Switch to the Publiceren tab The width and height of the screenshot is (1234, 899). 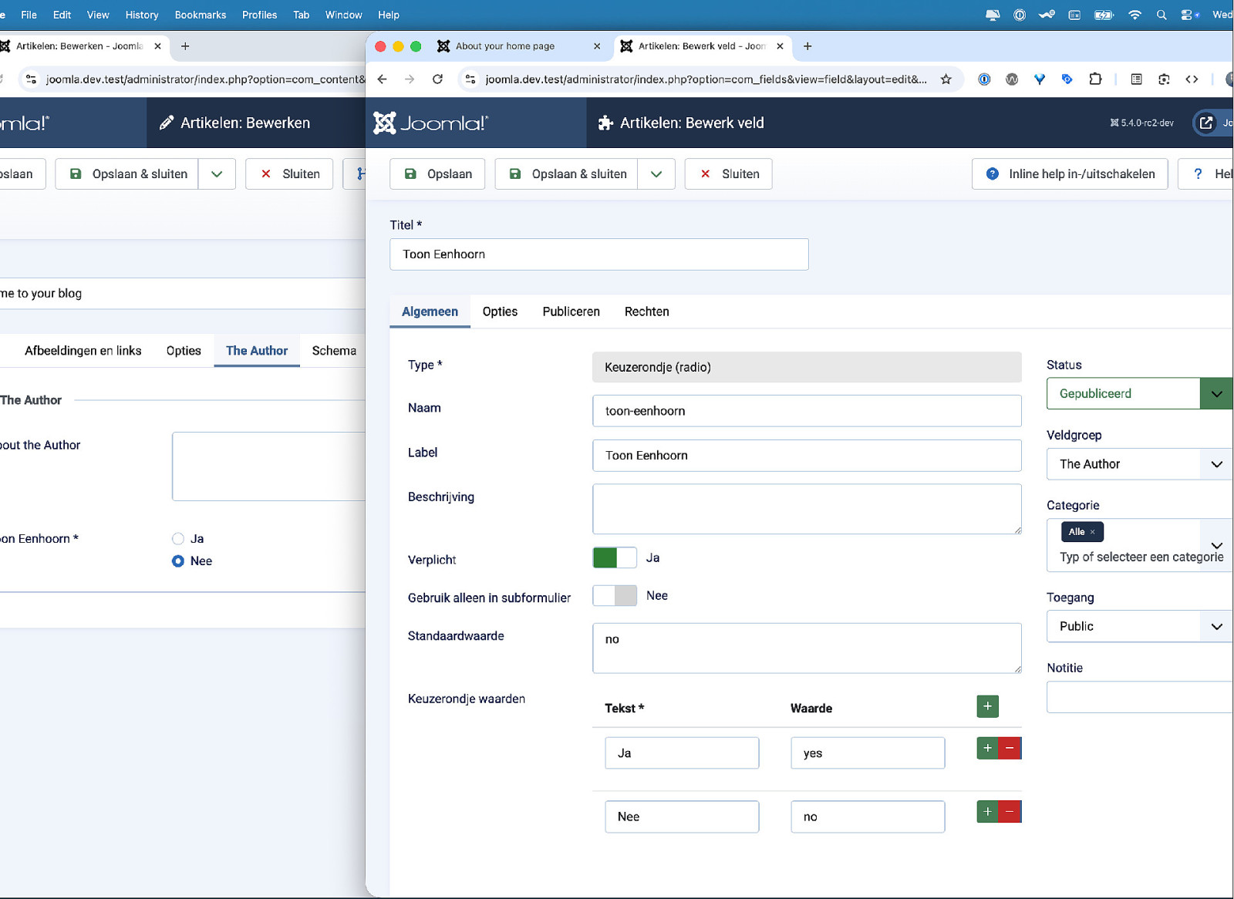[x=571, y=311]
